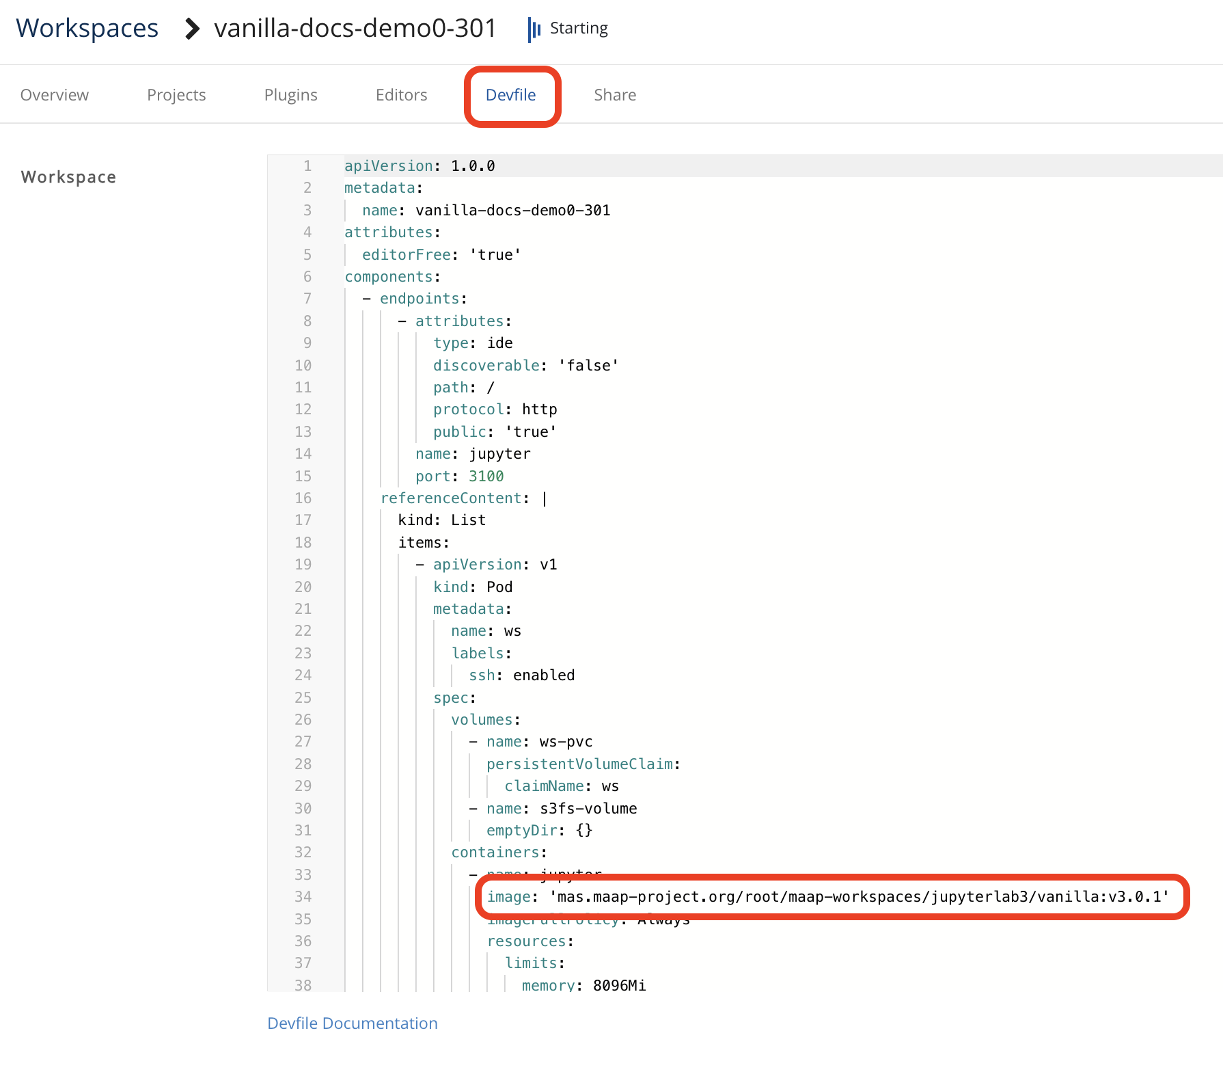Click the '- name: ws-pvc' line
The height and width of the screenshot is (1087, 1223).
click(x=531, y=742)
